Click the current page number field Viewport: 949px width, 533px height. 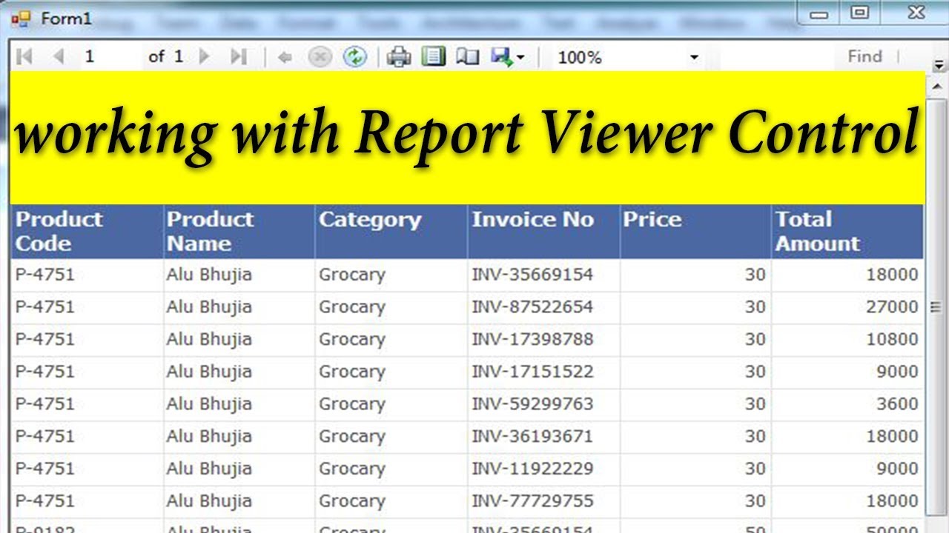[x=110, y=57]
